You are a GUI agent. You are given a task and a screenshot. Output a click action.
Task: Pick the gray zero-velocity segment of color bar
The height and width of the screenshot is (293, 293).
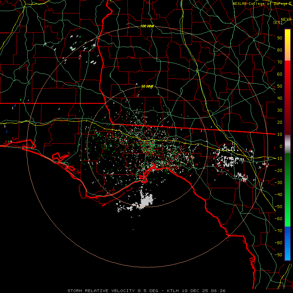[x=287, y=144]
